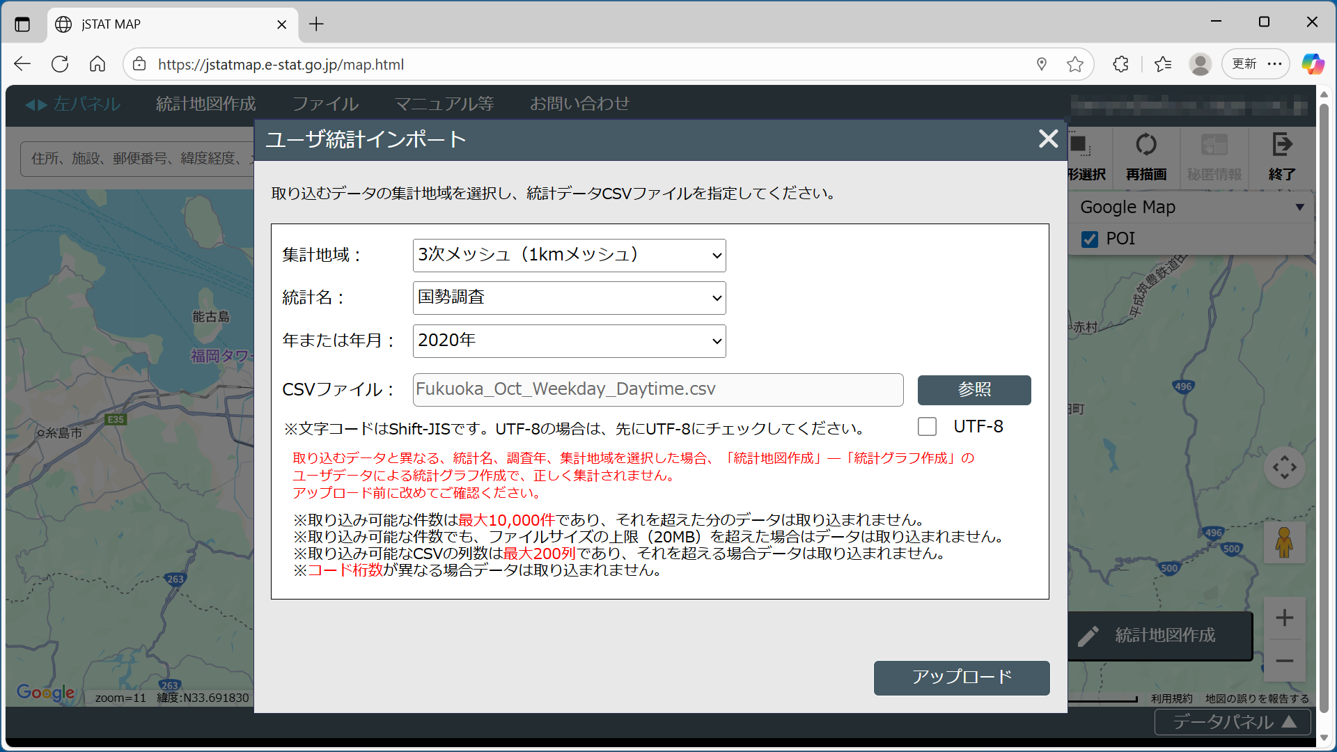
Task: Click the アップロード button
Action: [x=961, y=677]
